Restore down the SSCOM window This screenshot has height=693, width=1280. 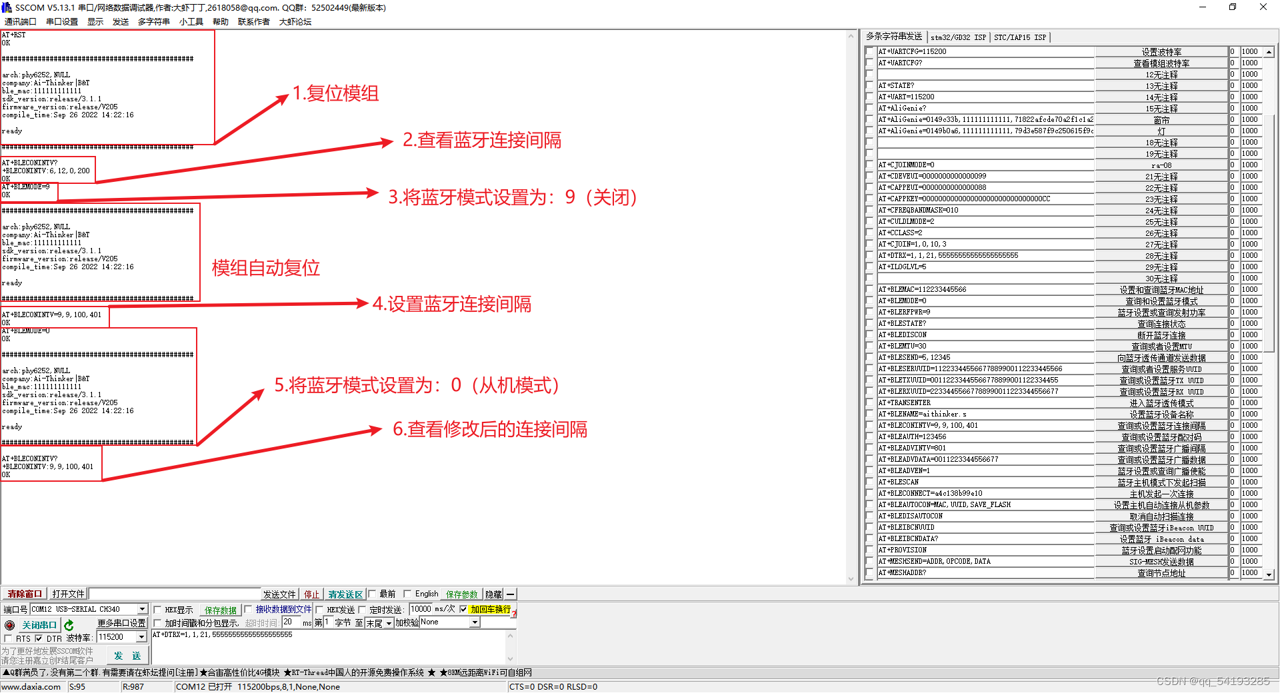(x=1233, y=7)
